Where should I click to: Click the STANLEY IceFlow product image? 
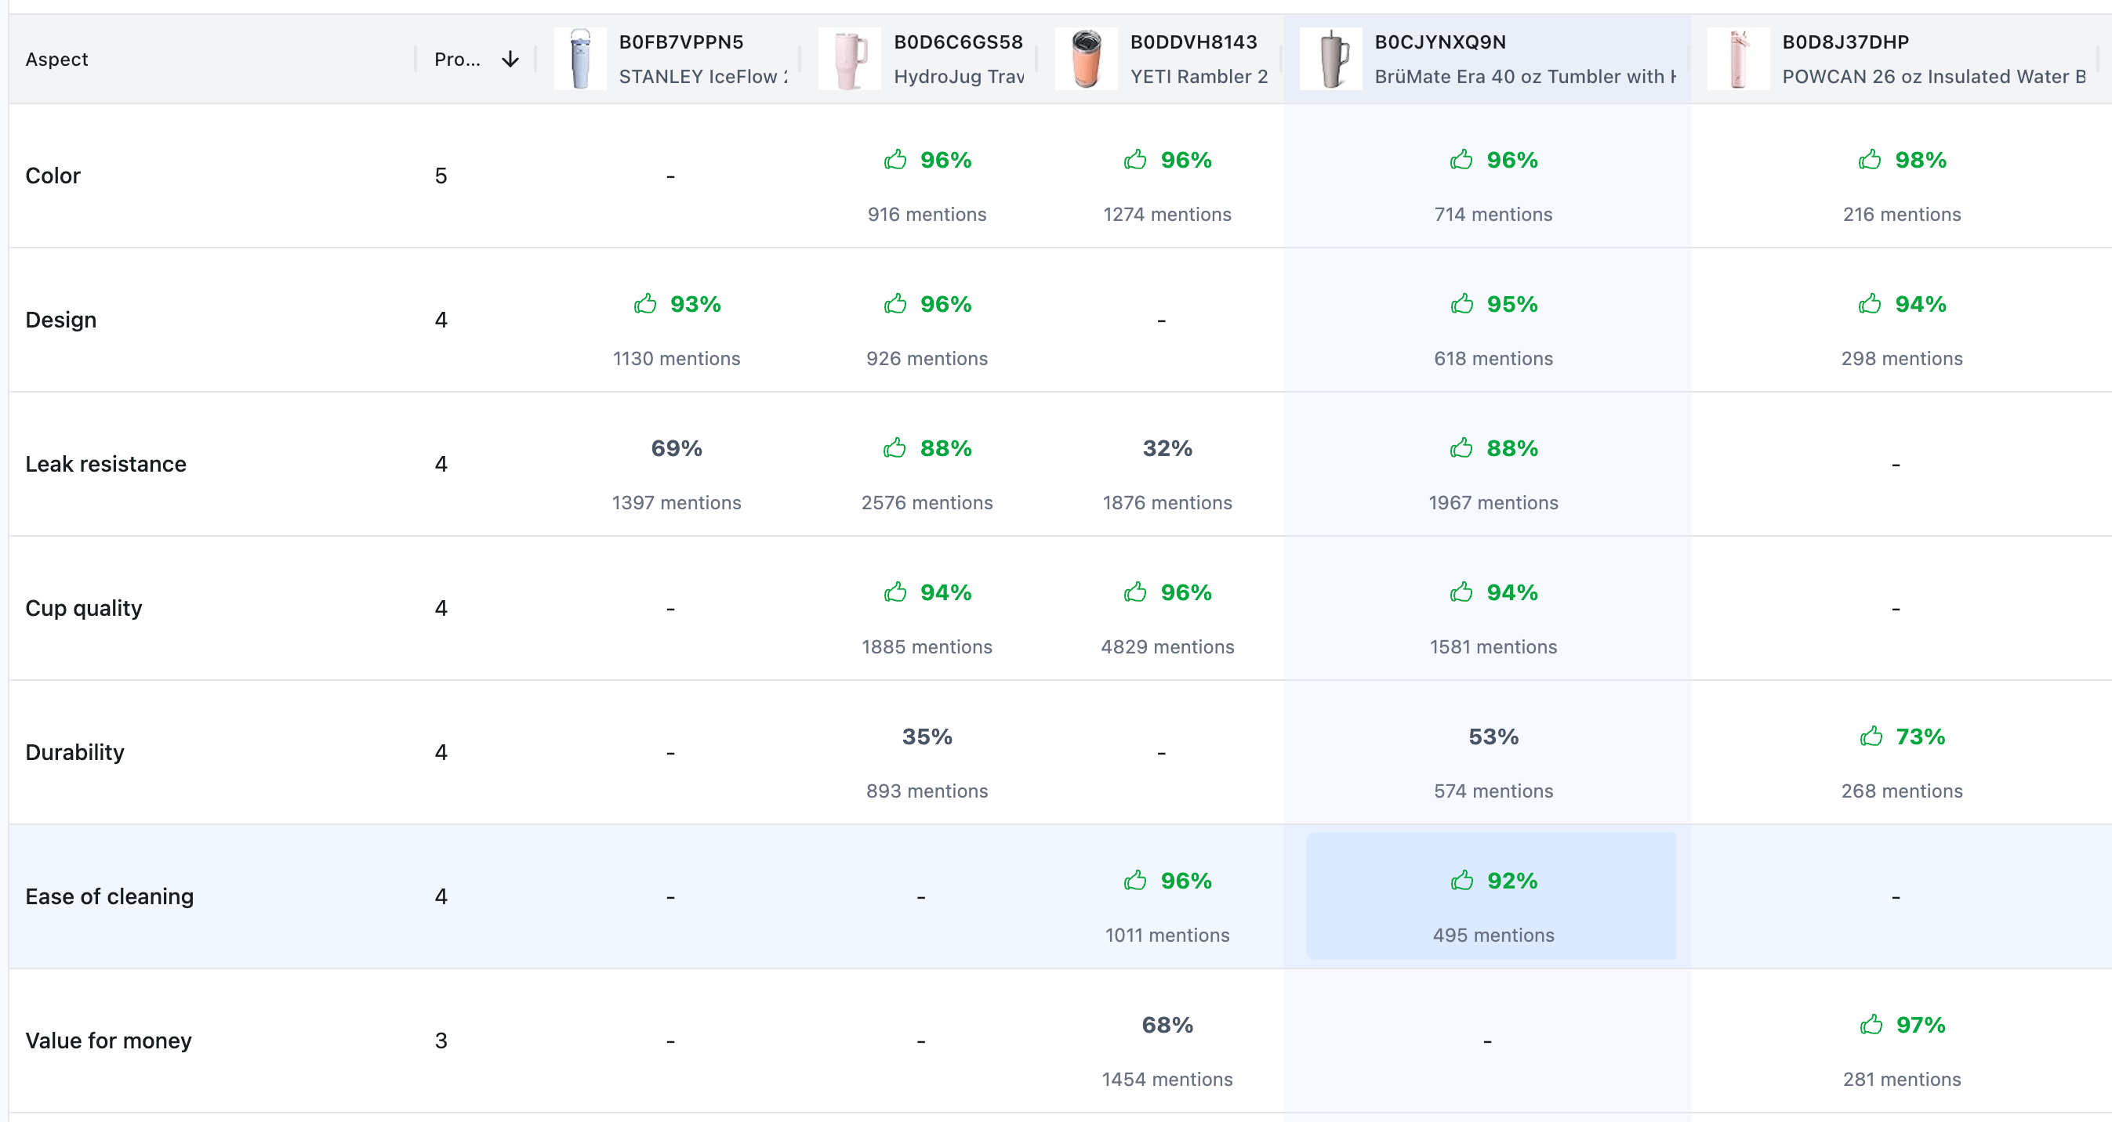pos(579,58)
